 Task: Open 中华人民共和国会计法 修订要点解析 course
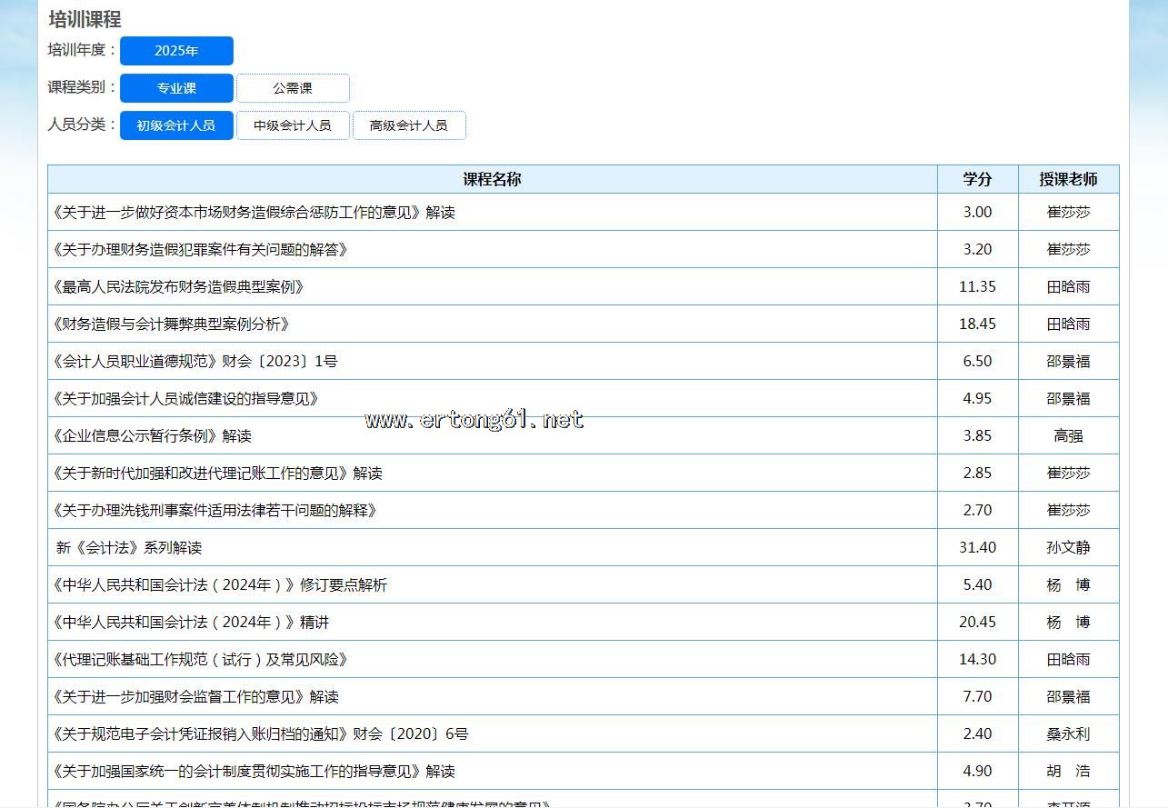coord(220,584)
